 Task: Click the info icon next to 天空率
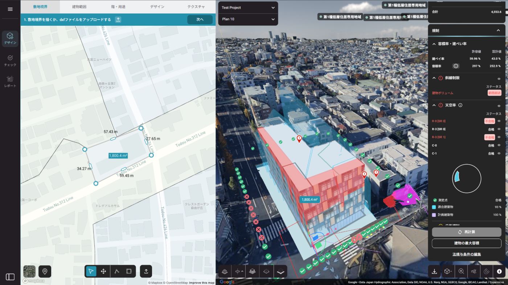460,105
